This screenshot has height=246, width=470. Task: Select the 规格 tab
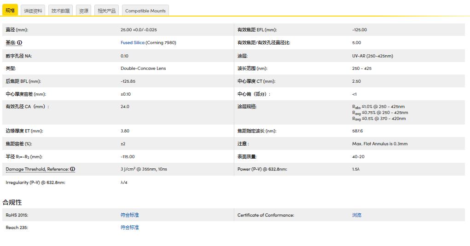pos(10,11)
